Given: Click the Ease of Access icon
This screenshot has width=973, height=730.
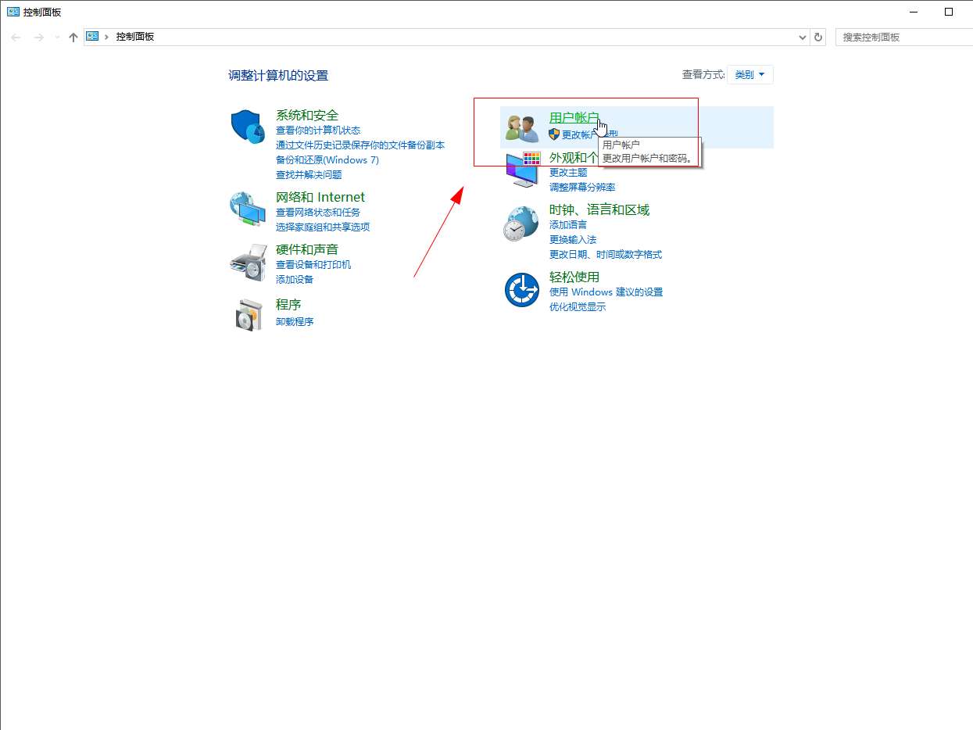Looking at the screenshot, I should [521, 290].
